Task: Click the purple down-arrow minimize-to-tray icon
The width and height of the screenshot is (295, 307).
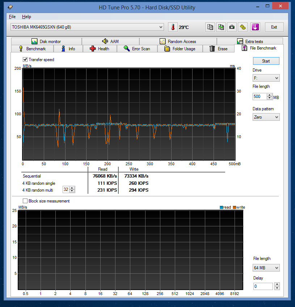Action: pos(255,27)
